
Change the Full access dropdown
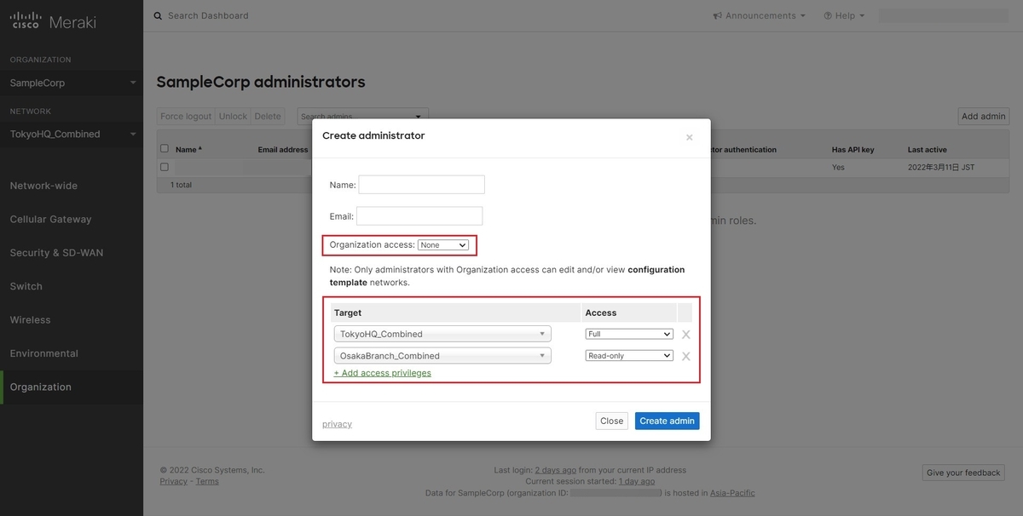[x=629, y=334]
